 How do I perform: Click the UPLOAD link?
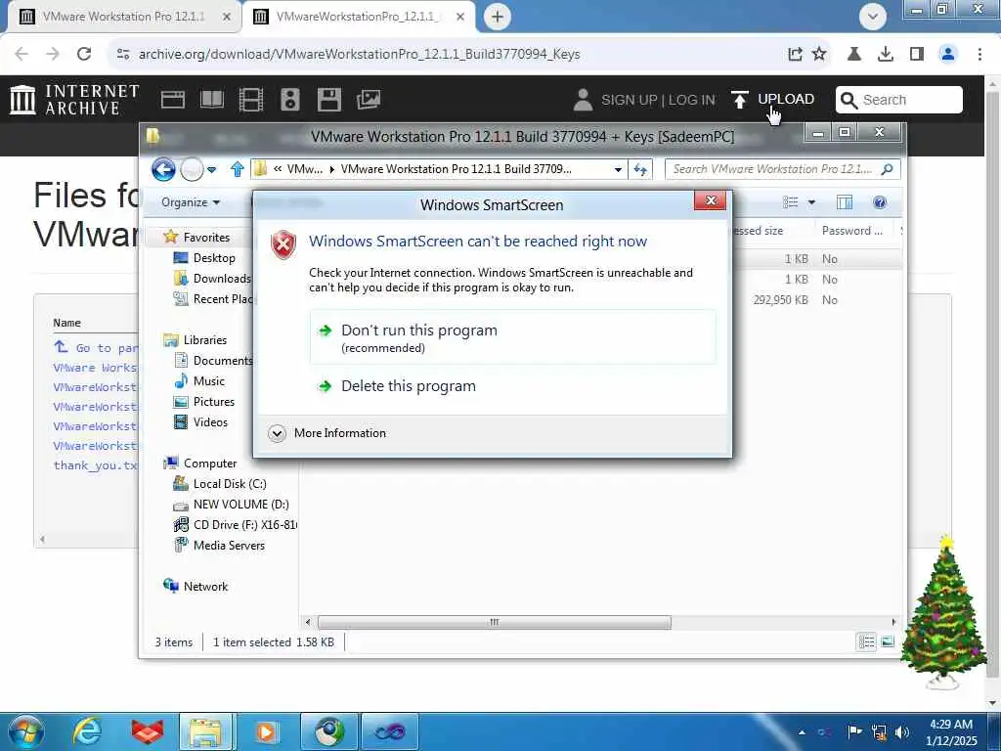pyautogui.click(x=786, y=99)
